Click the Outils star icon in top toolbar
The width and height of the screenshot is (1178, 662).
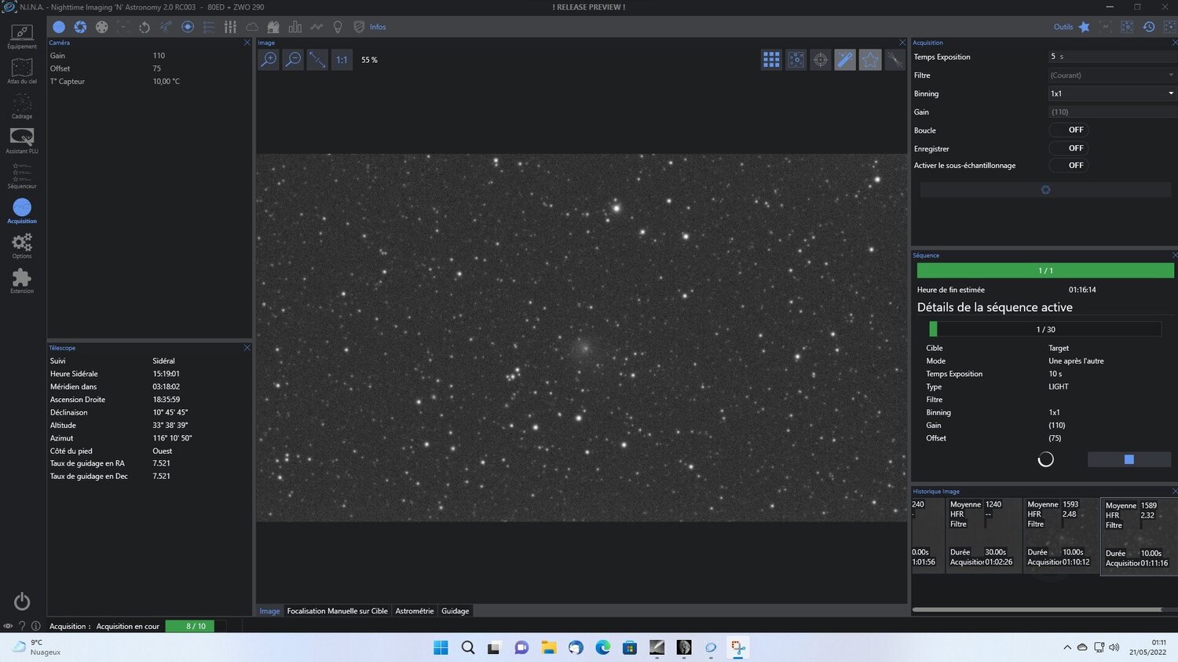(1085, 27)
